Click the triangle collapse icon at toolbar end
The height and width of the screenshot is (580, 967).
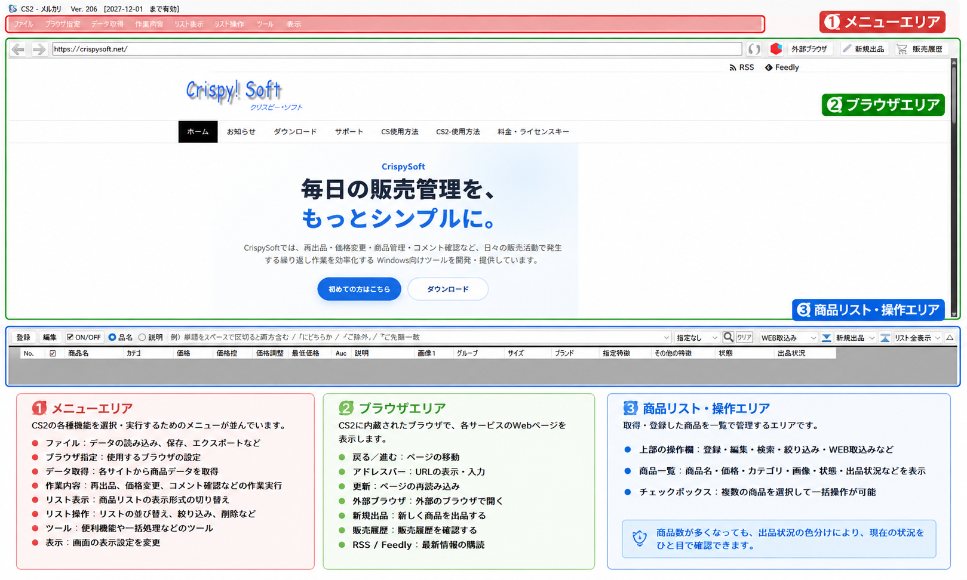[x=950, y=338]
